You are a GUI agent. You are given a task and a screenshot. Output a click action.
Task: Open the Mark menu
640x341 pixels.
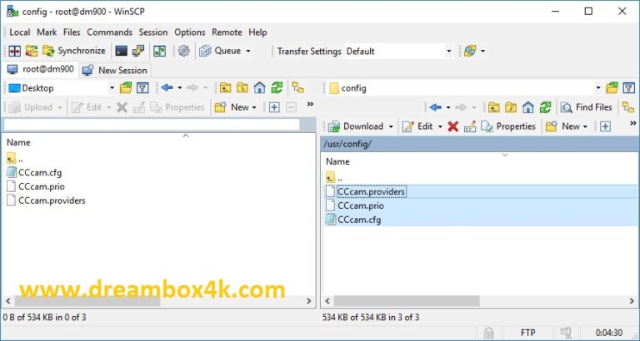(47, 32)
